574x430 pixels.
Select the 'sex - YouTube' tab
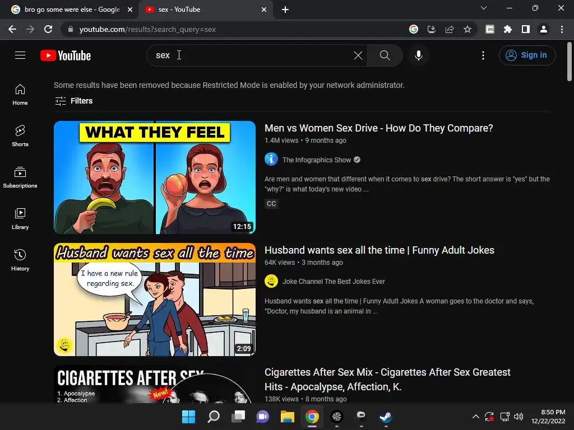pyautogui.click(x=205, y=10)
